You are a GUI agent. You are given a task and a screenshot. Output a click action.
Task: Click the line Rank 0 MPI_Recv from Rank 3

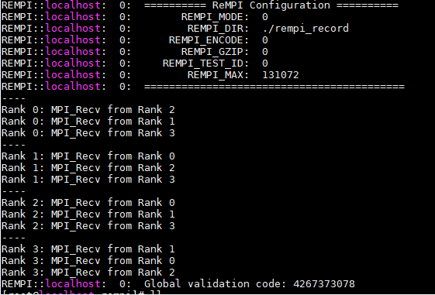[88, 133]
